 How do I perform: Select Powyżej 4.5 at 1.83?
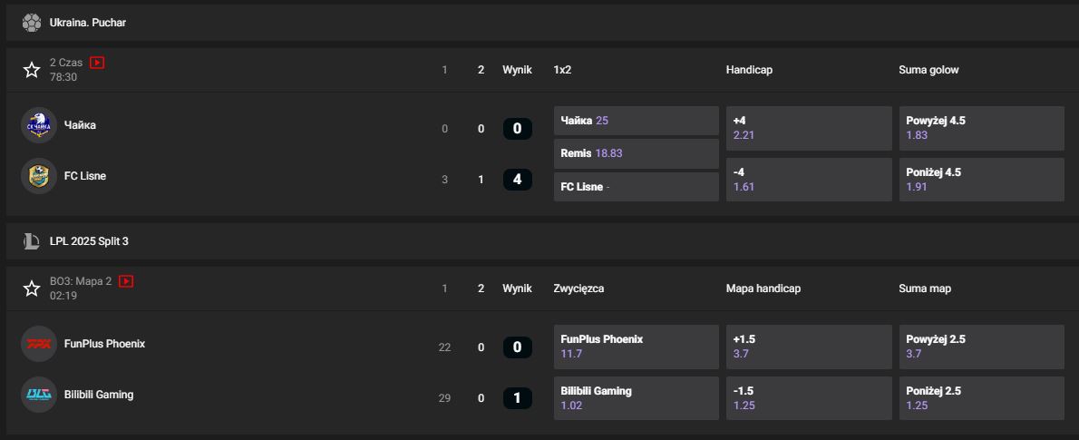click(x=982, y=128)
